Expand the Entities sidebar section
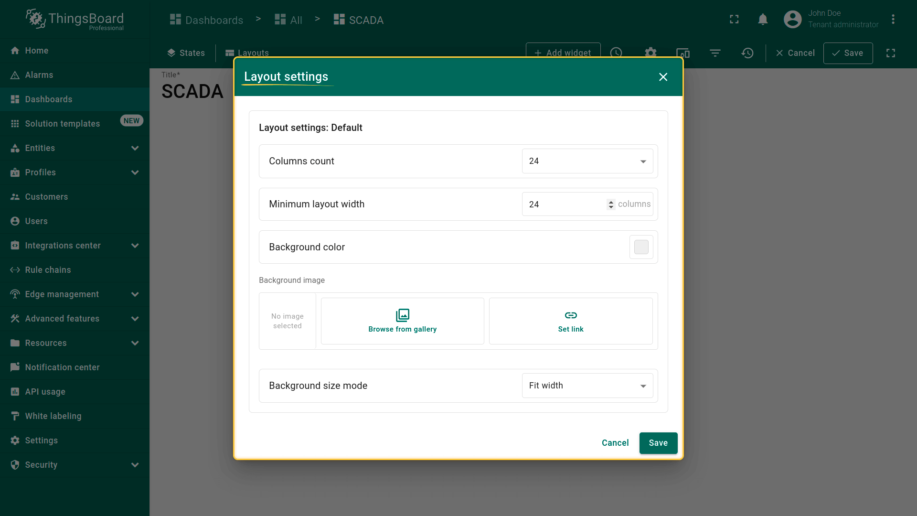 click(135, 148)
